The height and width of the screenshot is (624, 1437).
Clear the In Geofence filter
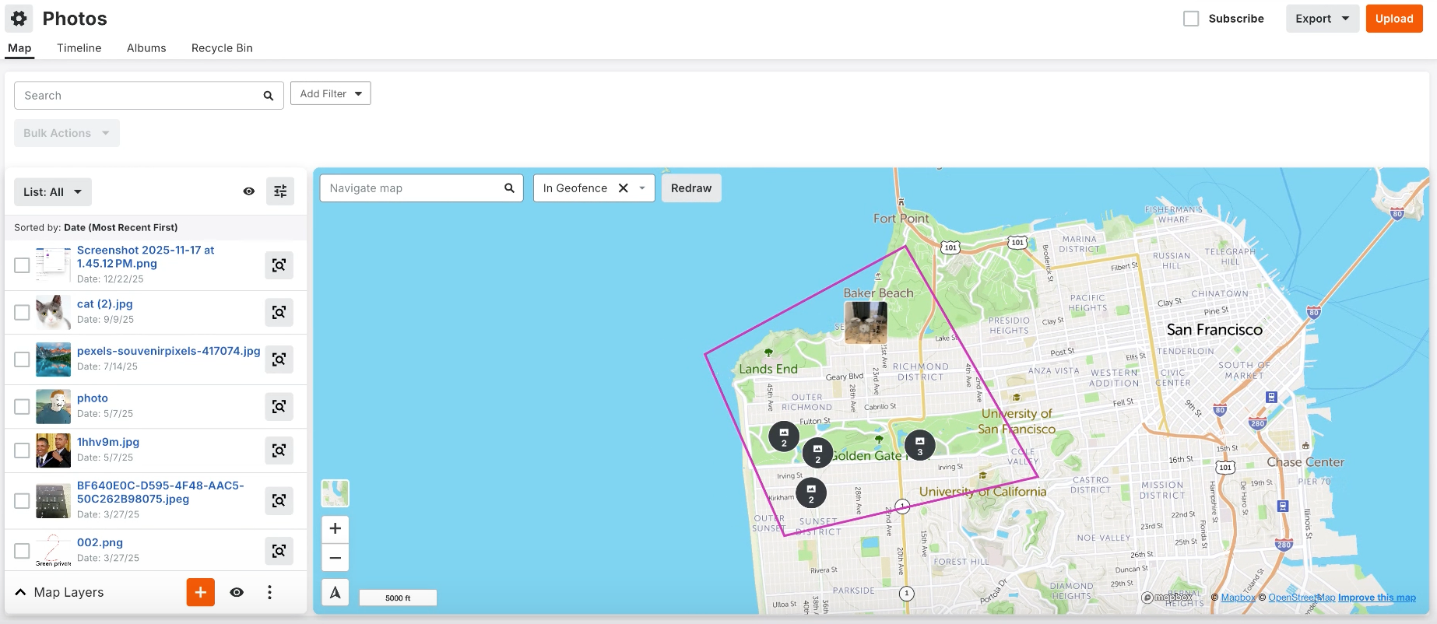click(624, 188)
